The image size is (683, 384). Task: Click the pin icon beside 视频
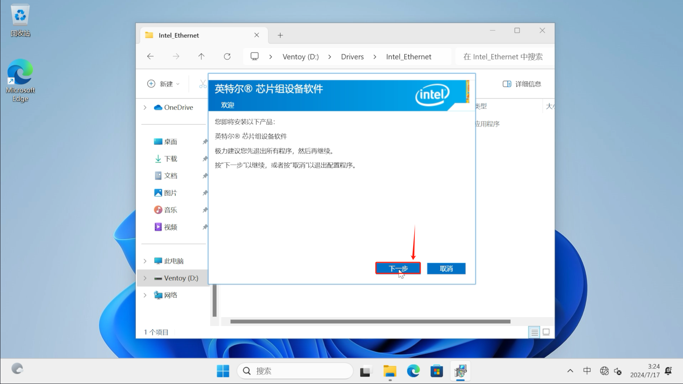coord(205,227)
